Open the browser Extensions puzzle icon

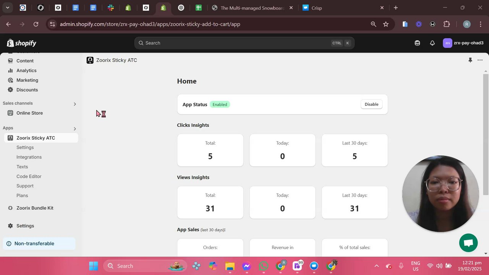(447, 24)
